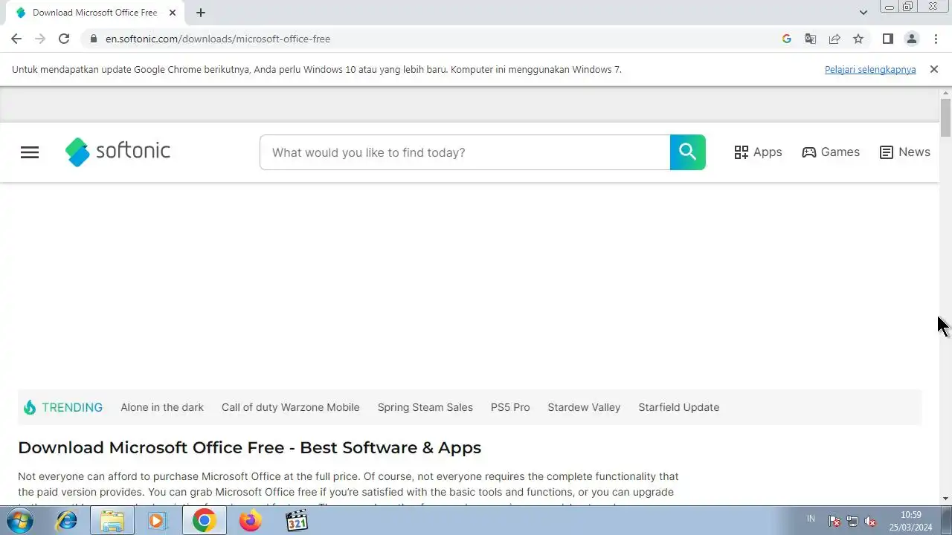The height and width of the screenshot is (535, 952).
Task: Open the taskbar clock showing 10:59
Action: (x=911, y=521)
